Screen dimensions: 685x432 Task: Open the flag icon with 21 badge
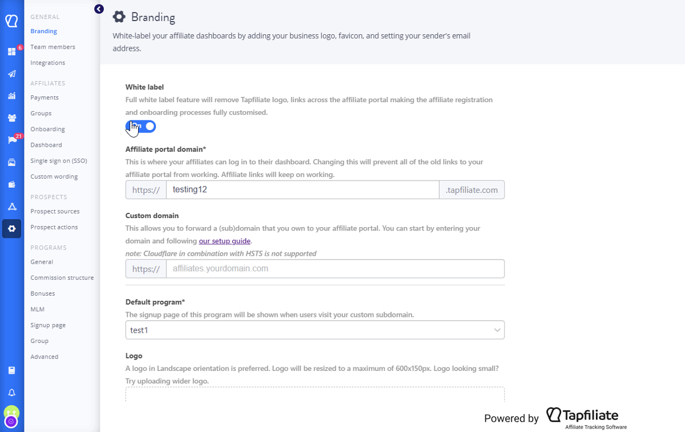pyautogui.click(x=11, y=140)
